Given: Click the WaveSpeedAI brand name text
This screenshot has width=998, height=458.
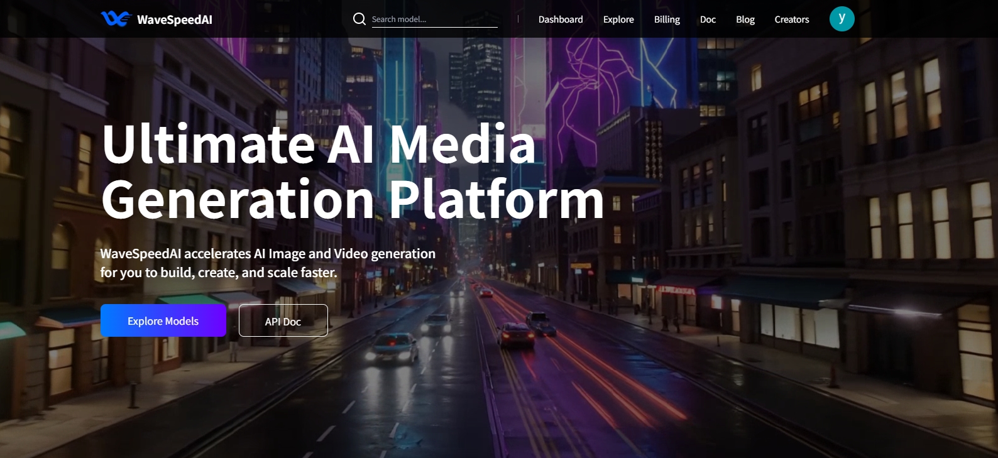Looking at the screenshot, I should click(175, 19).
